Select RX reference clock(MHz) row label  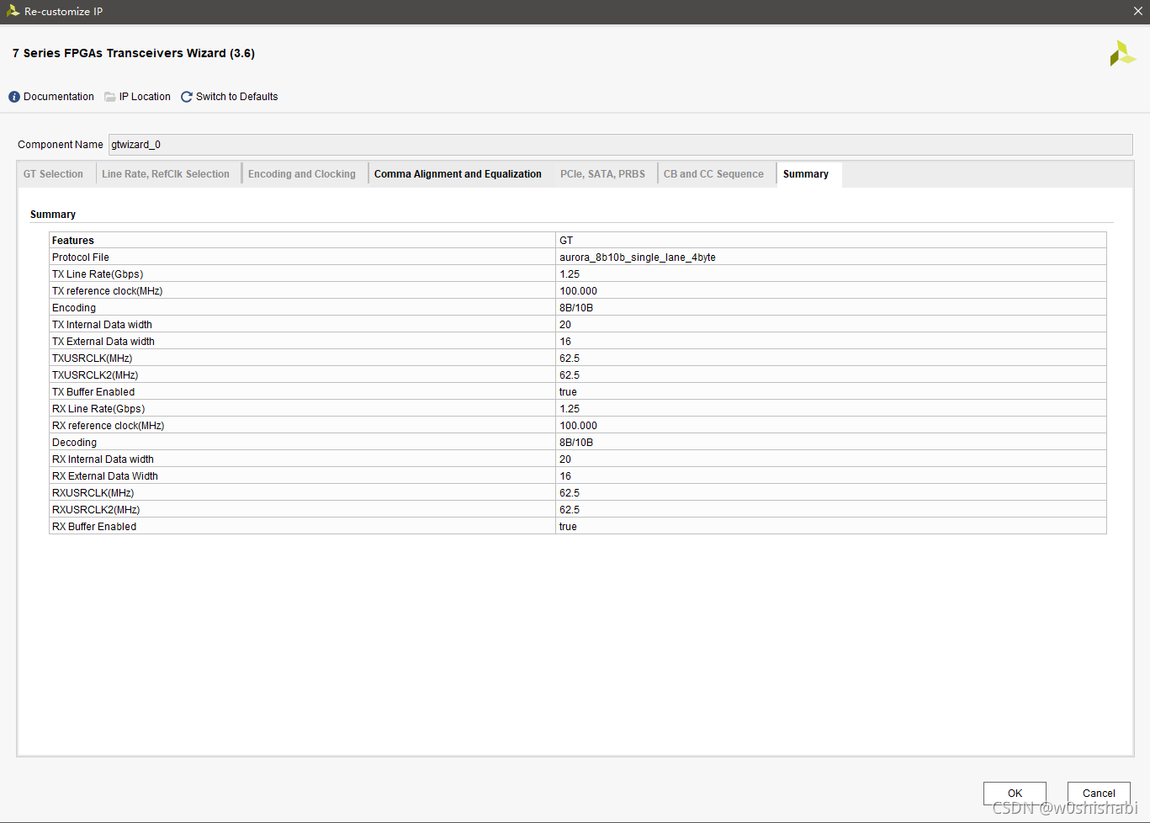(109, 426)
